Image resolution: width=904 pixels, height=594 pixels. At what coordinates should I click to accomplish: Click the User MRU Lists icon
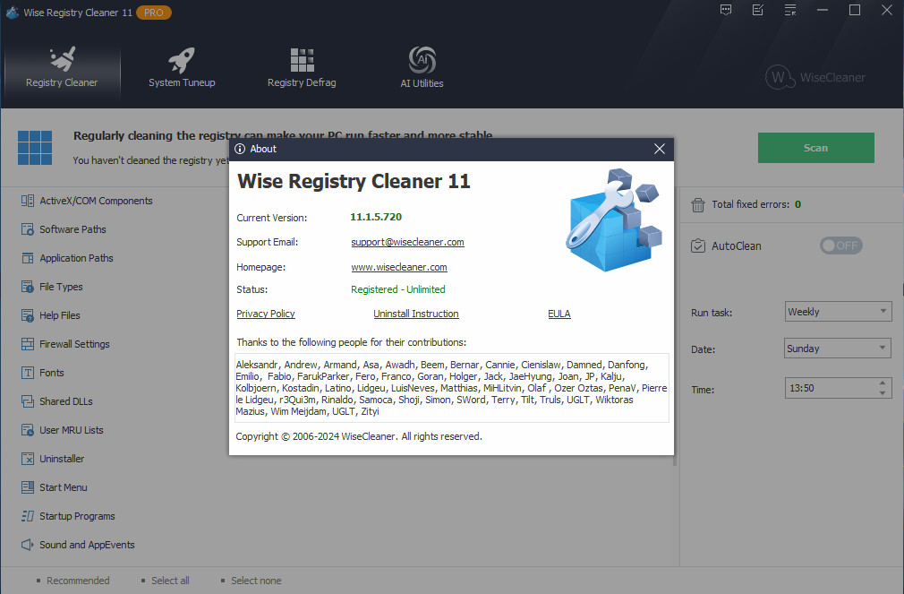[x=28, y=430]
